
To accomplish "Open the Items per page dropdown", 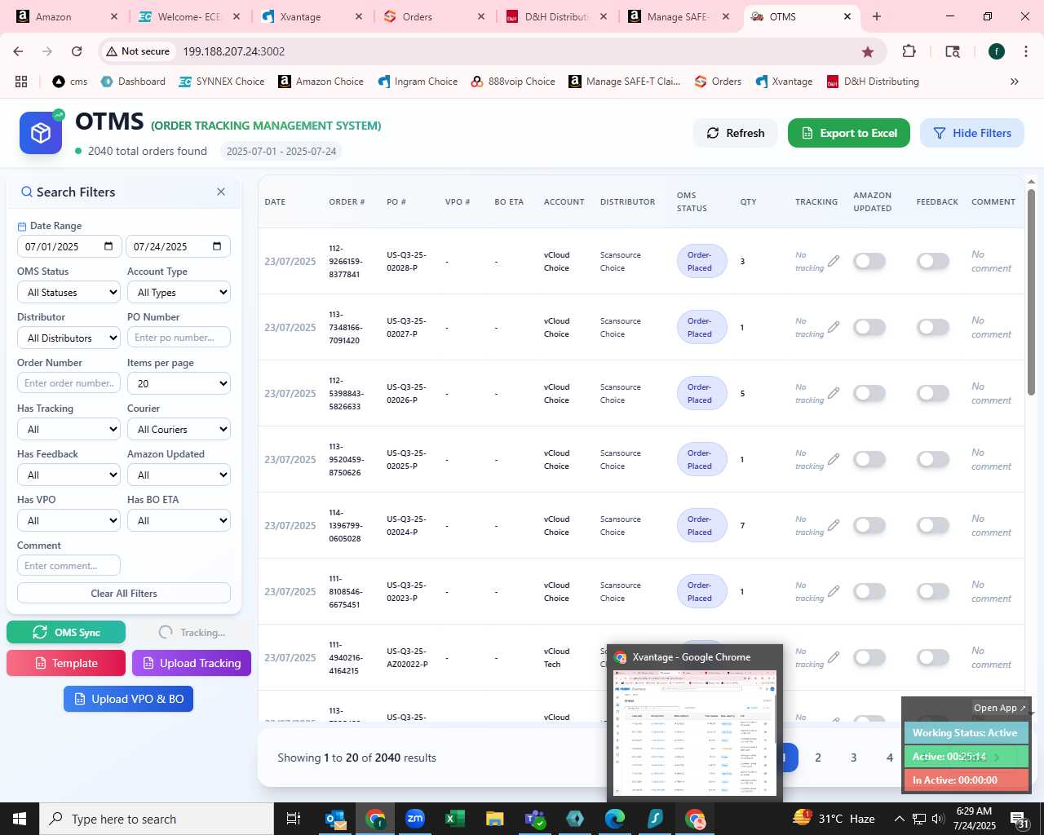I will pos(179,383).
